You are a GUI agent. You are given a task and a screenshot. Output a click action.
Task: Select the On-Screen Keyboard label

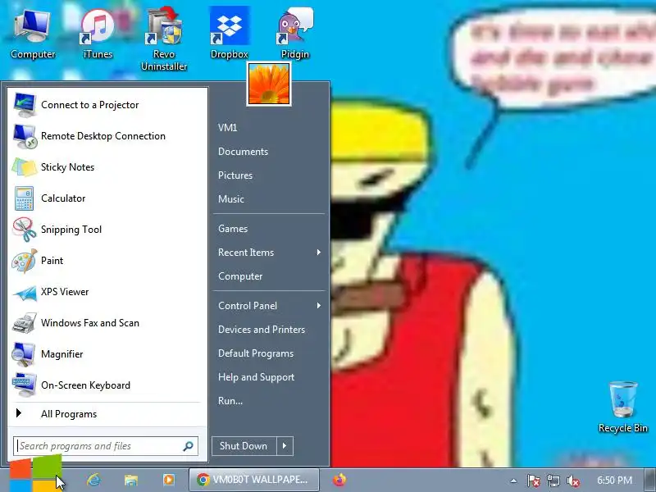[85, 385]
